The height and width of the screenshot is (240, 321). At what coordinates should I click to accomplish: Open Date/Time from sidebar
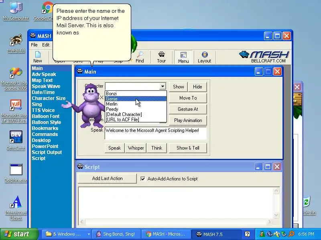[x=43, y=92]
